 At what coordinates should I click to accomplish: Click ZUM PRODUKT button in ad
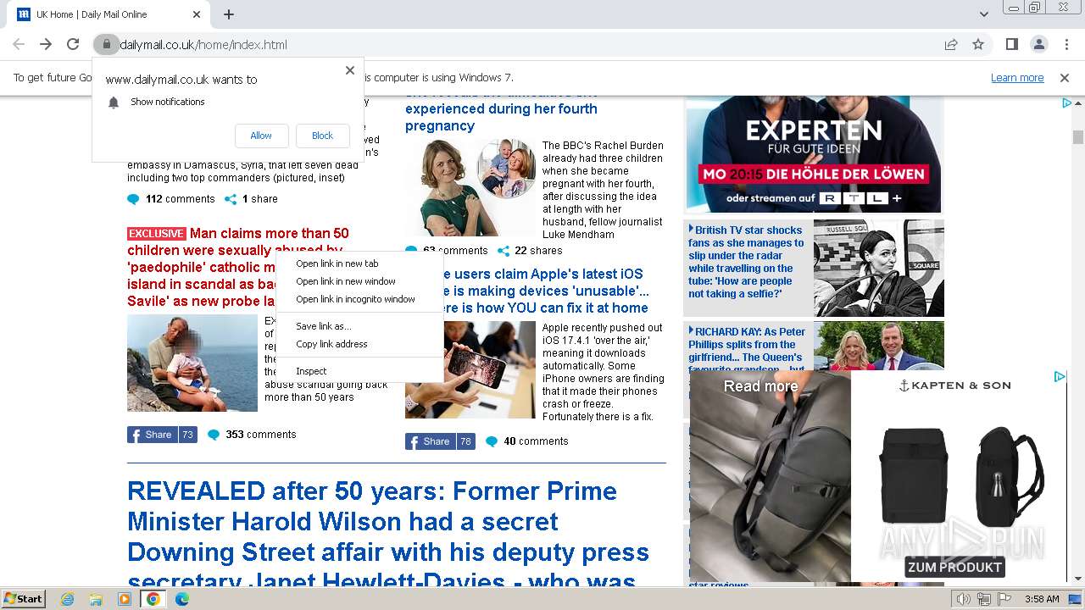pos(954,567)
